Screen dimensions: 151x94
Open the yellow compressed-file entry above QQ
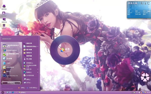(9, 67)
